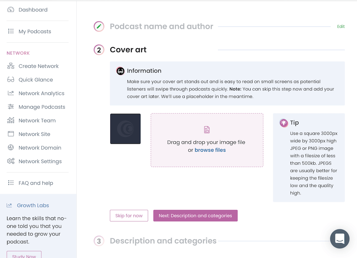Click the Create Network hierarchy icon
Viewport: 357px width, 258px height.
click(11, 66)
